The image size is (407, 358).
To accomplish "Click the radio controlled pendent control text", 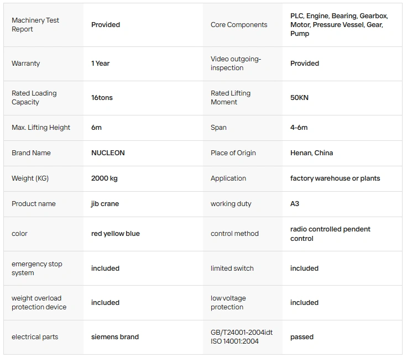I will point(330,234).
